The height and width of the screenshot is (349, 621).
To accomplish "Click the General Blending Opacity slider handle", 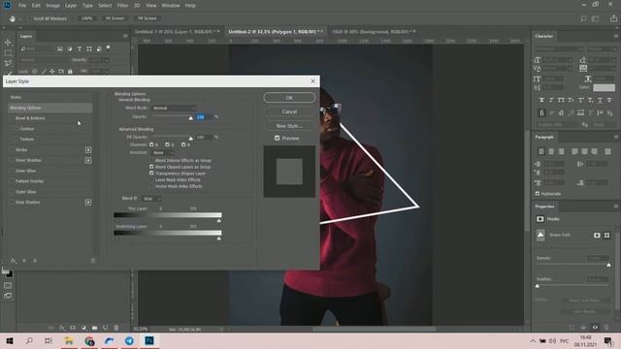I will [x=190, y=118].
